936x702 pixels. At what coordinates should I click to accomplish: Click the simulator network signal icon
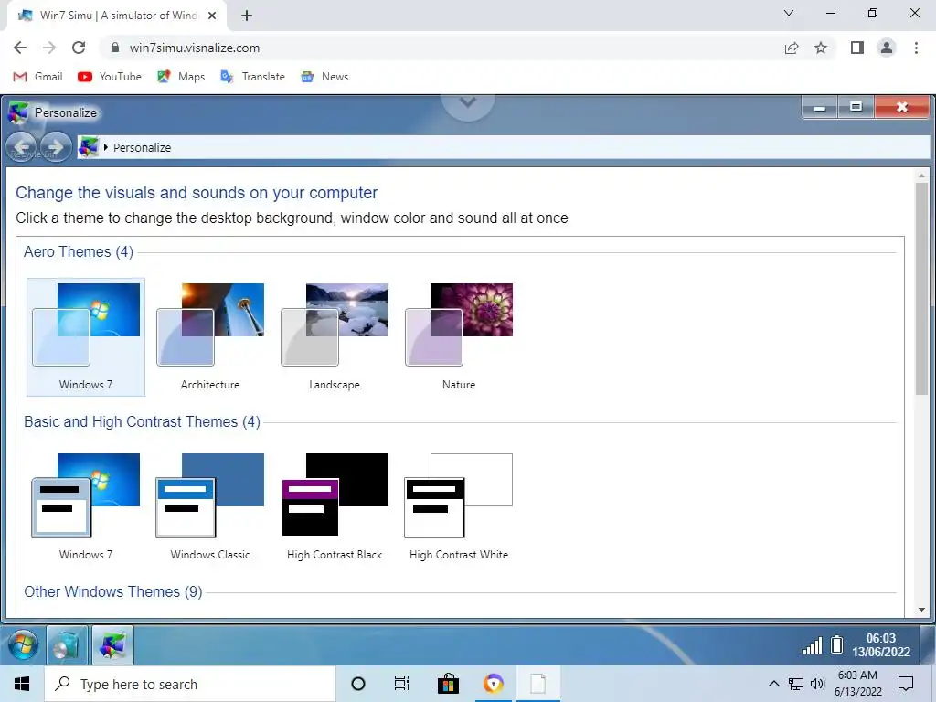[x=812, y=645]
